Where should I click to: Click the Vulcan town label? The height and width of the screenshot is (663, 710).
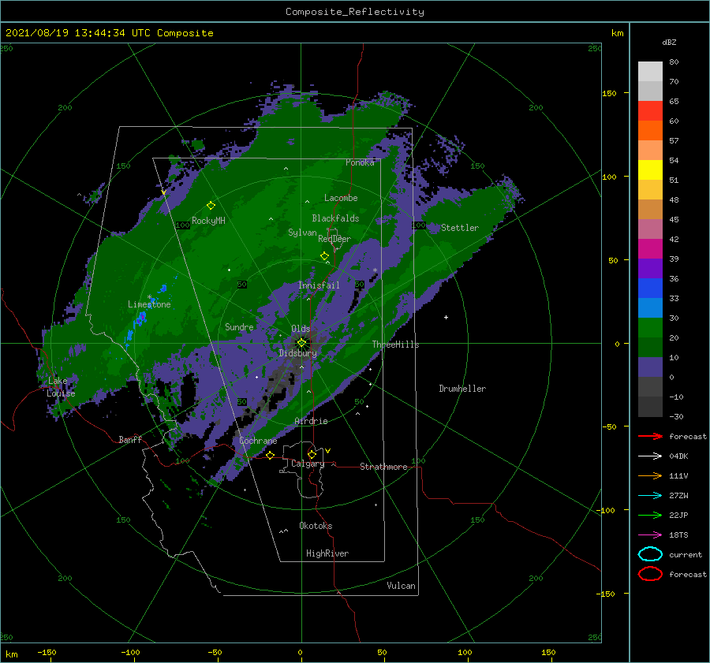coord(401,586)
